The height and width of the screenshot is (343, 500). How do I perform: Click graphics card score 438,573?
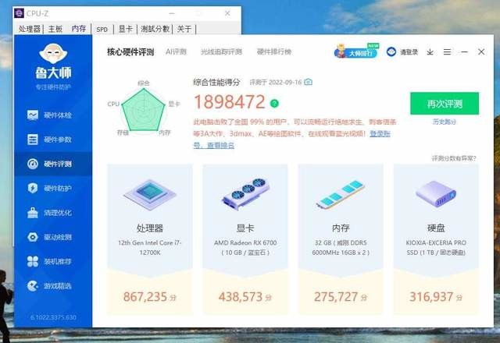tap(245, 297)
